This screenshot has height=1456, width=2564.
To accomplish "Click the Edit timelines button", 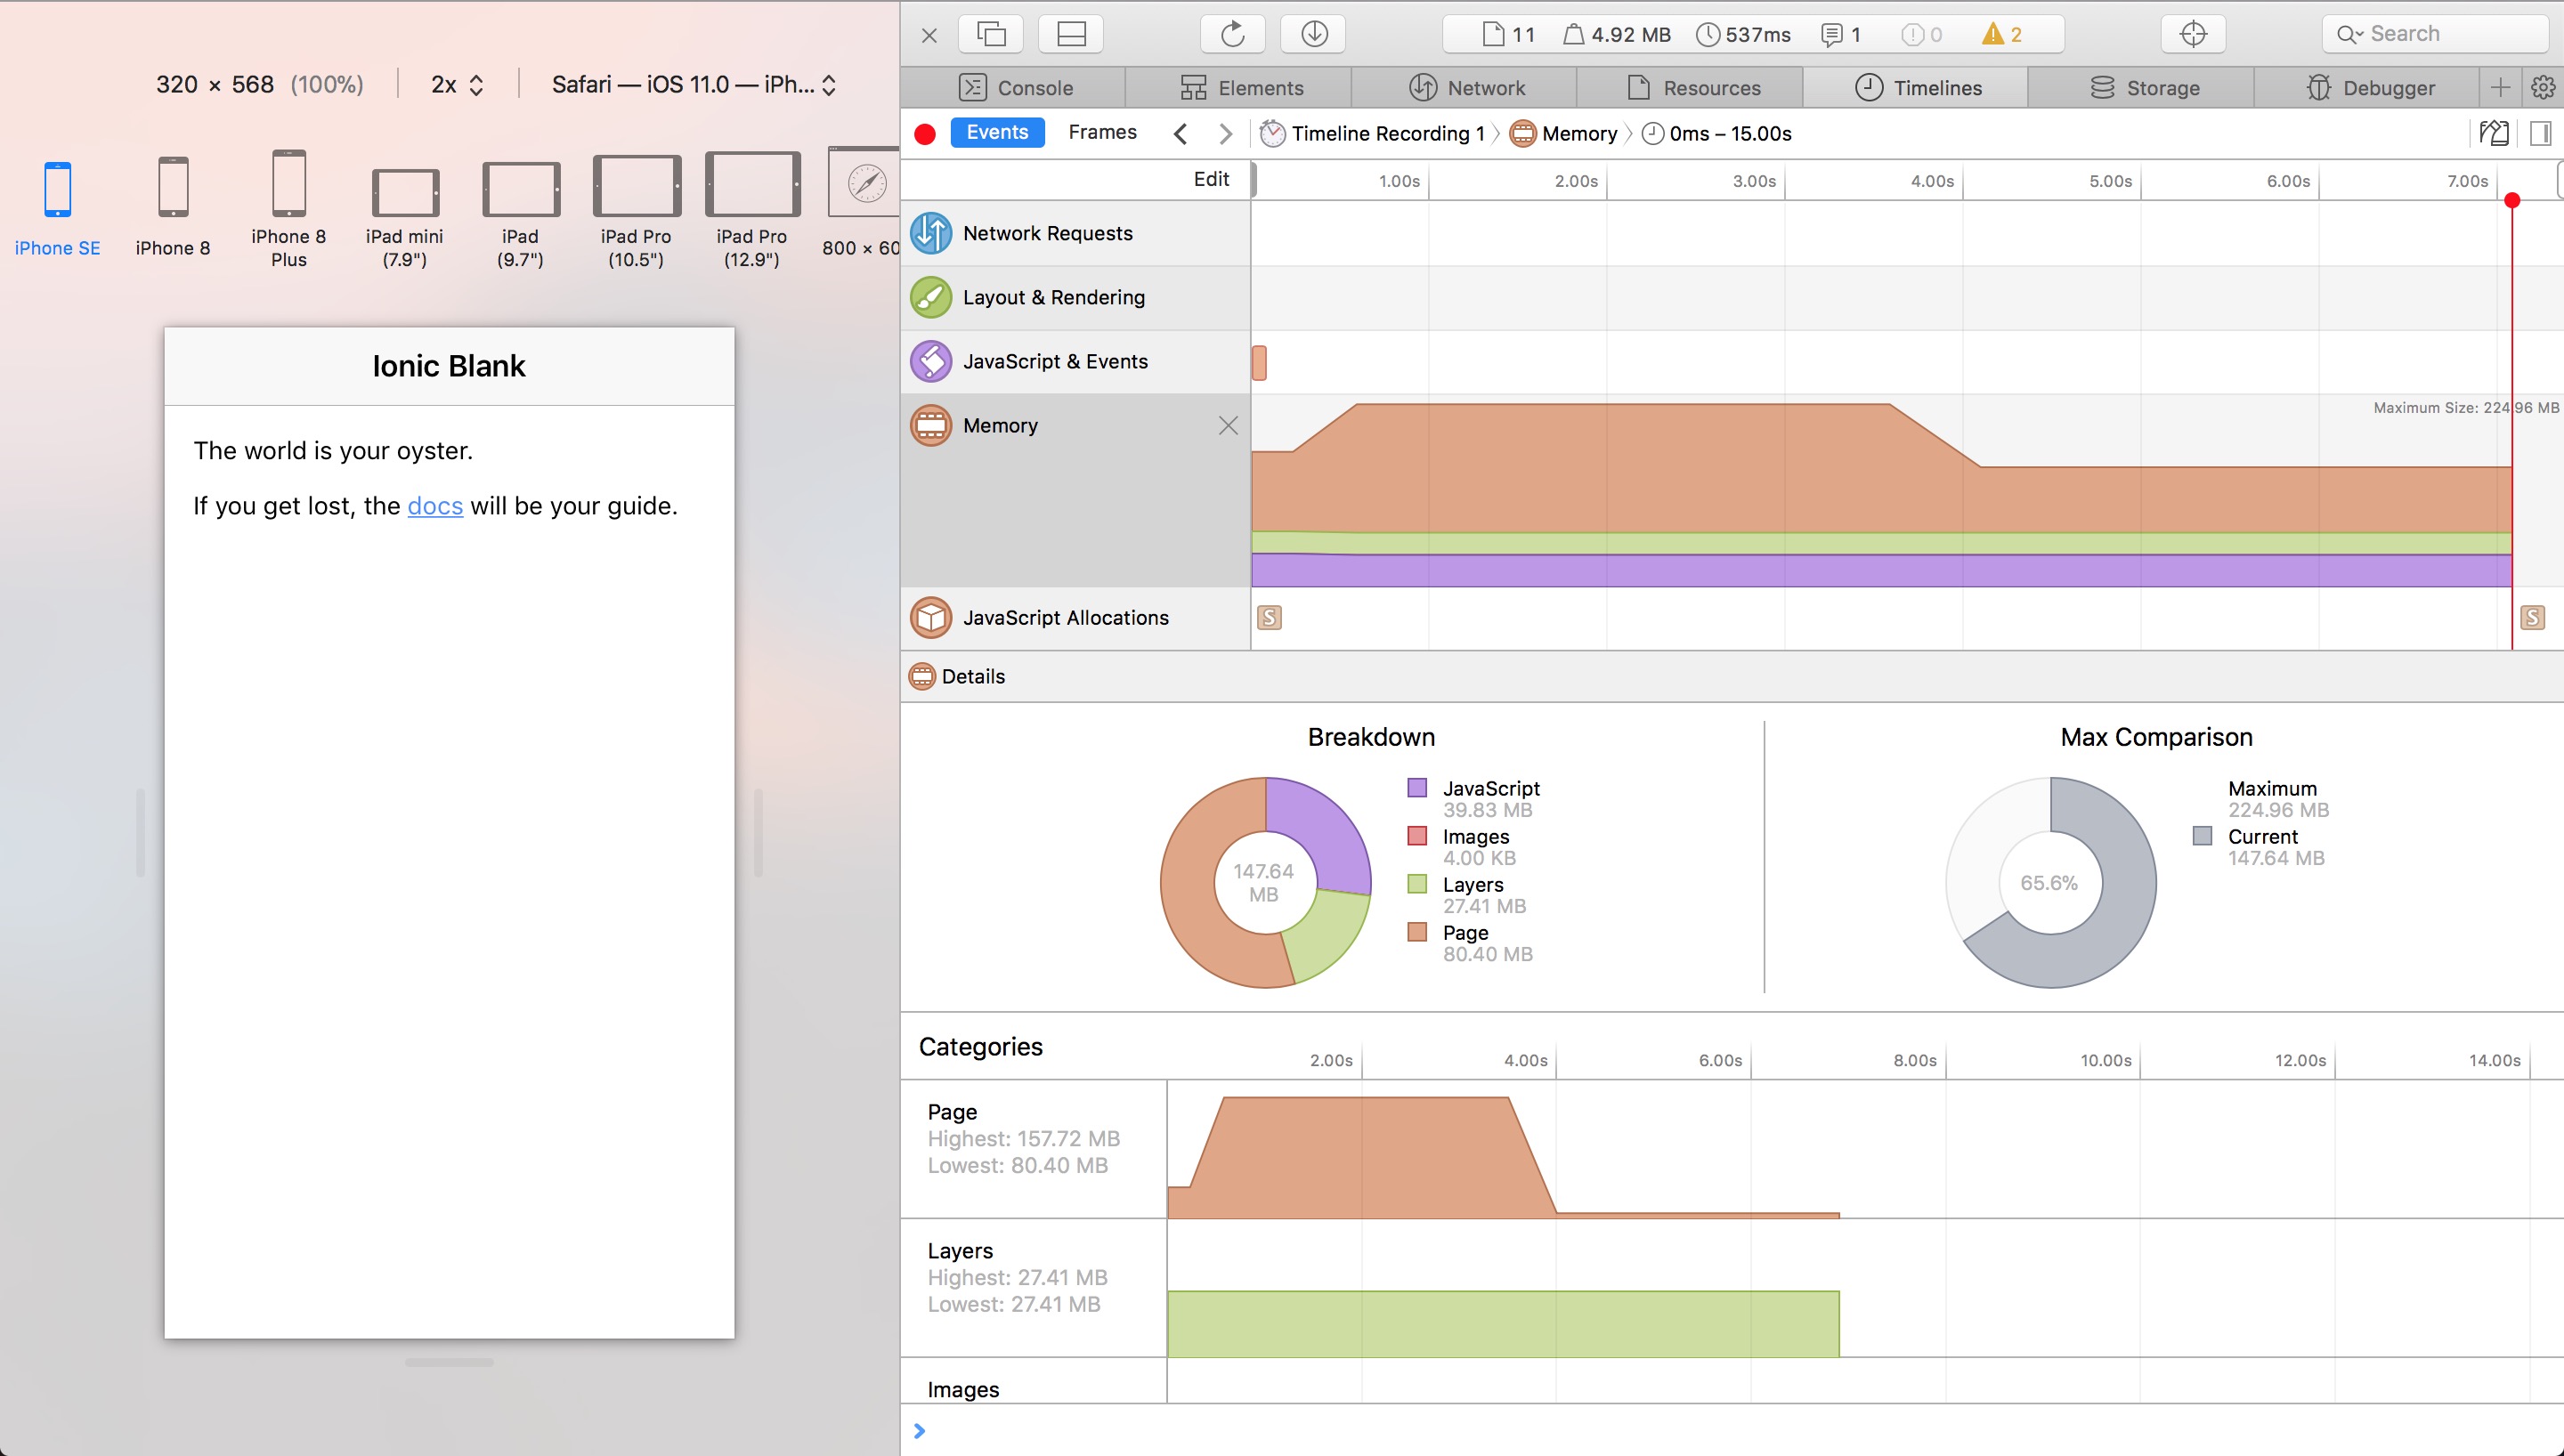I will coord(1210,179).
